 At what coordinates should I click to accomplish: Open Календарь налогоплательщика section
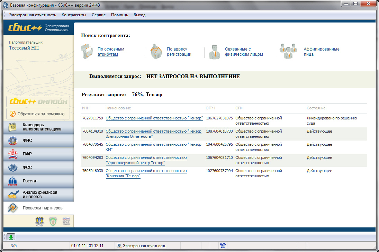coord(42,127)
